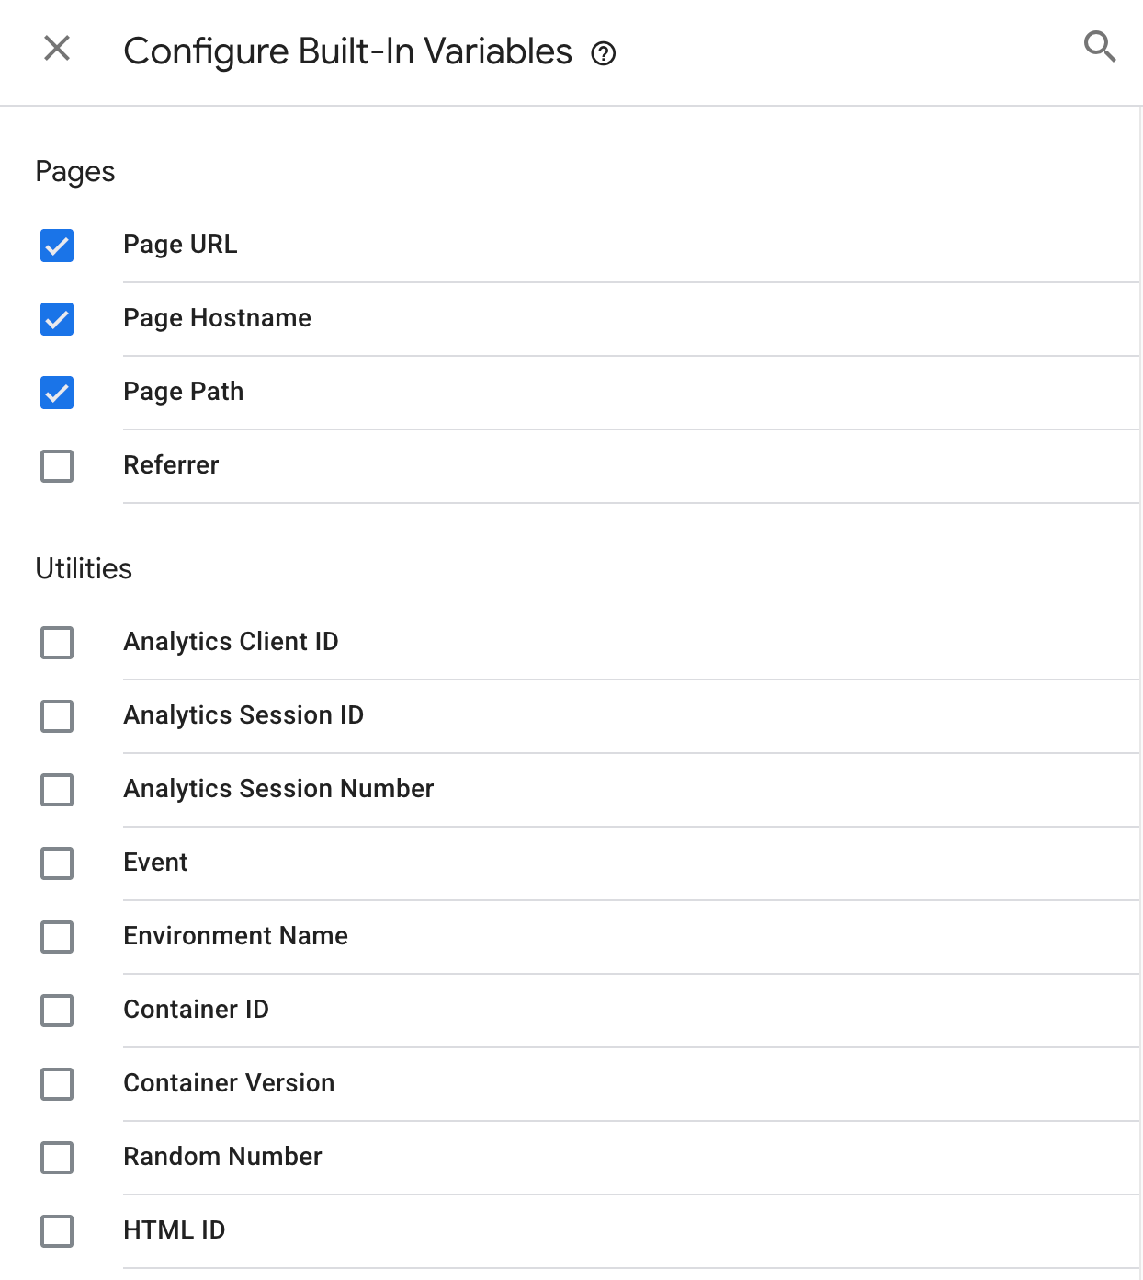Check the HTML ID checkbox
The width and height of the screenshot is (1143, 1280).
tap(56, 1231)
